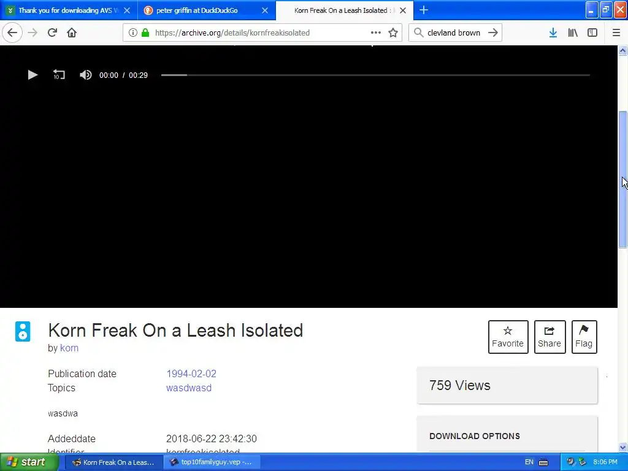
Task: Open the Firefox hamburger menu
Action: point(616,33)
